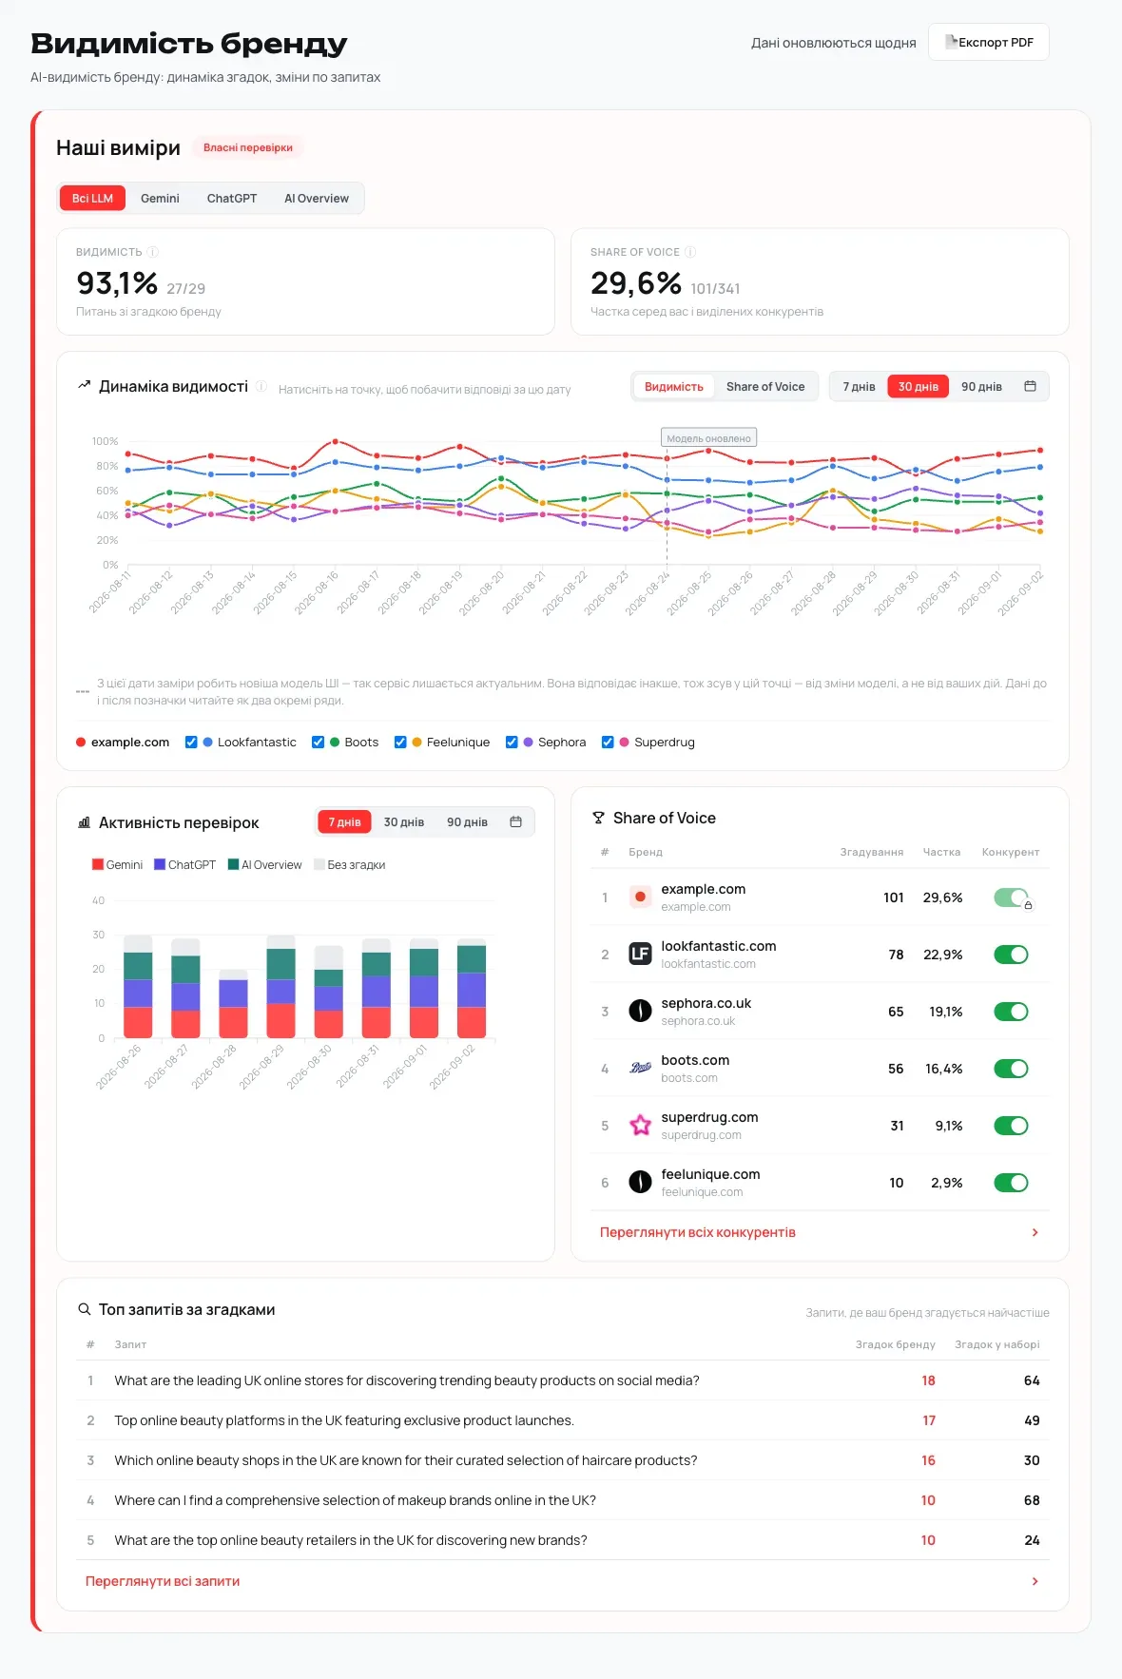Click the Власні перевірки badge
The height and width of the screenshot is (1679, 1122).
click(247, 147)
